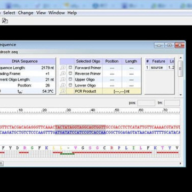Click the down arrow of top-panel scrollbar
192x192 pixels.
[180, 95]
